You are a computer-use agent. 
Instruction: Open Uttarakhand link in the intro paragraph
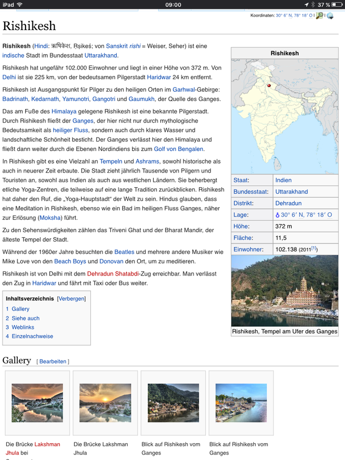[101, 55]
